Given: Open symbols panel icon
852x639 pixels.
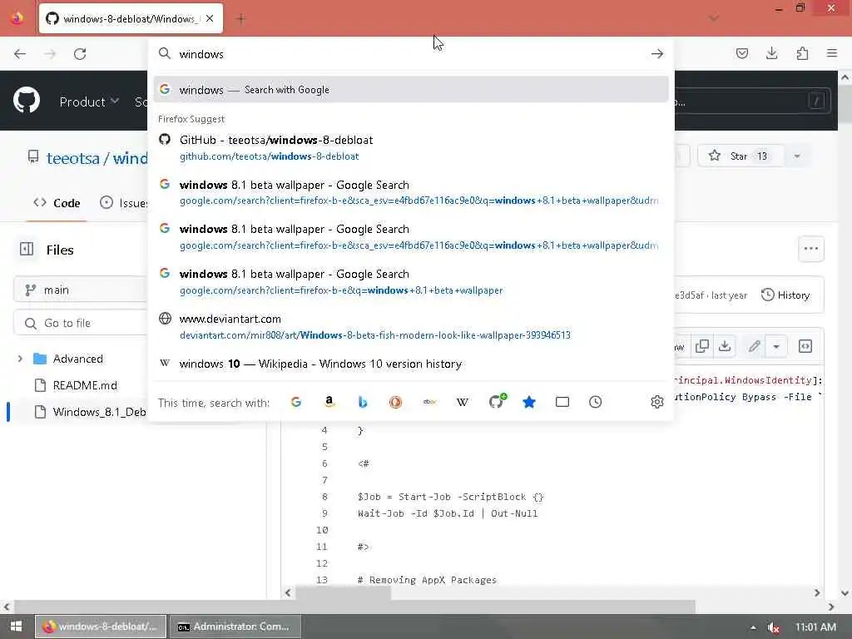Looking at the screenshot, I should pos(805,347).
